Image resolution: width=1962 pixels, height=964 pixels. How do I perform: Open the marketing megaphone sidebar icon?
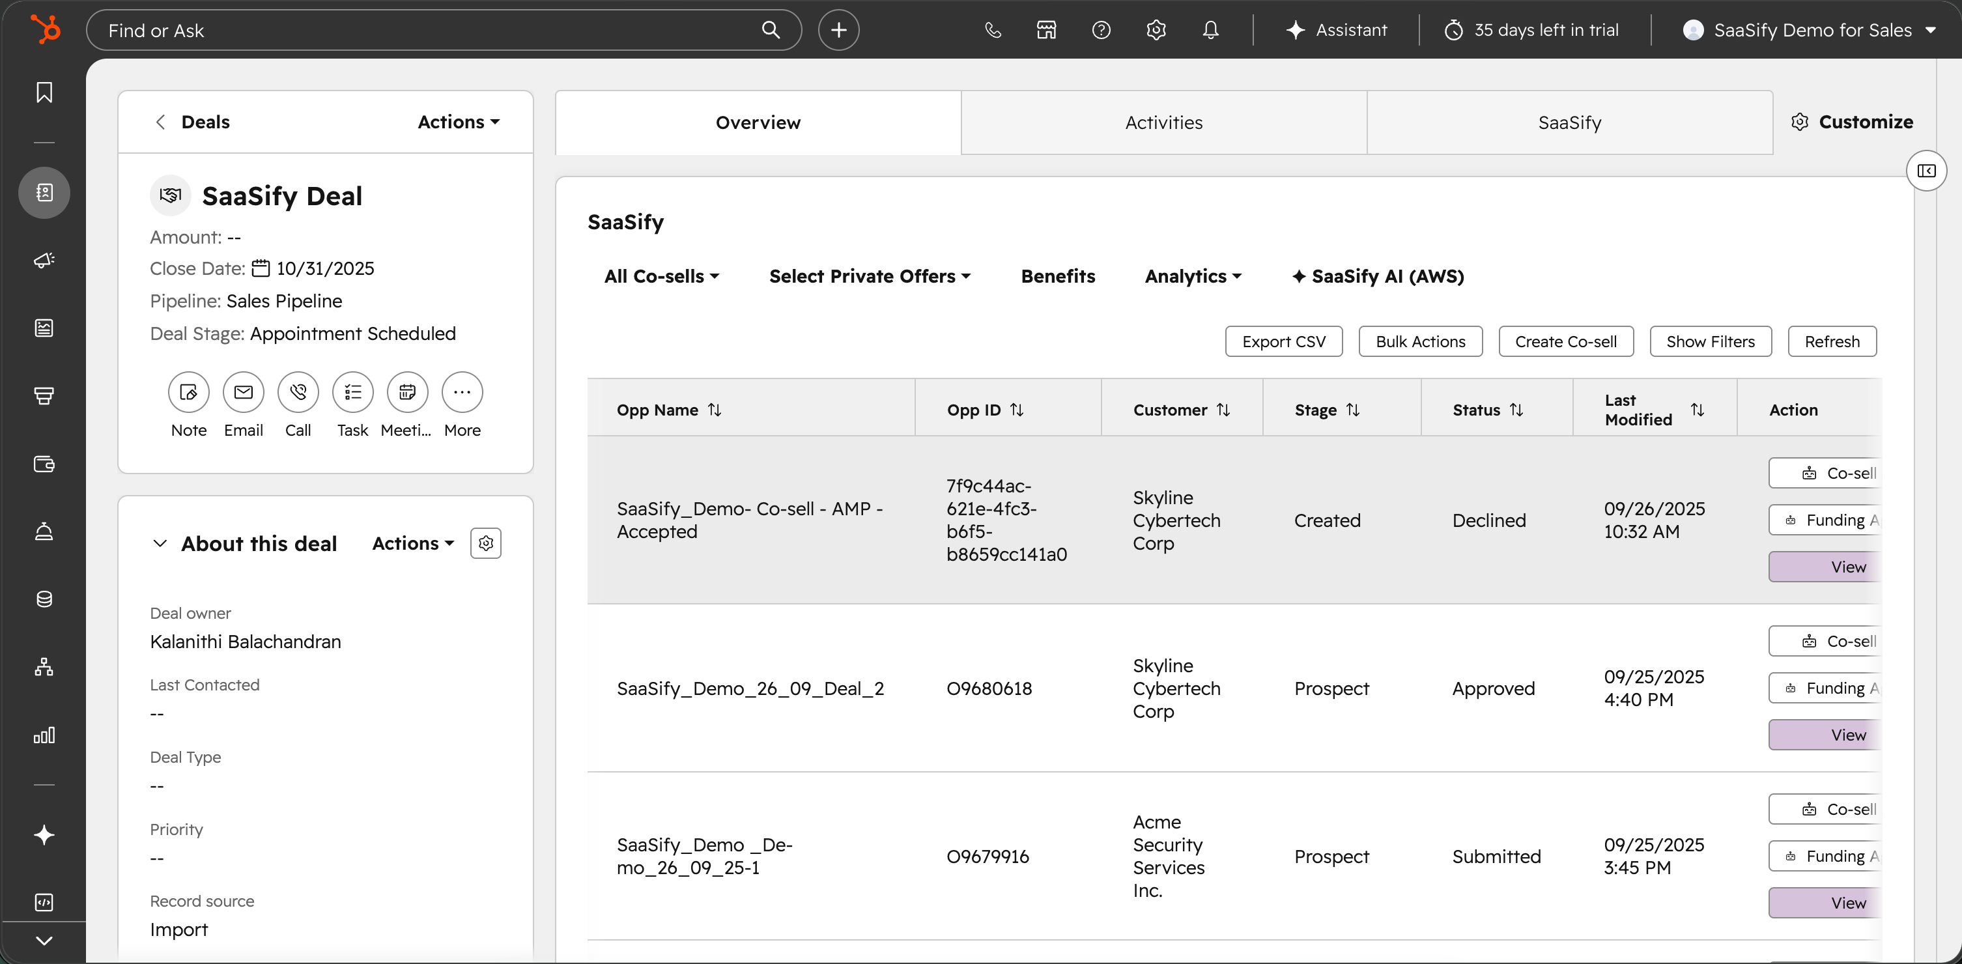pos(44,261)
